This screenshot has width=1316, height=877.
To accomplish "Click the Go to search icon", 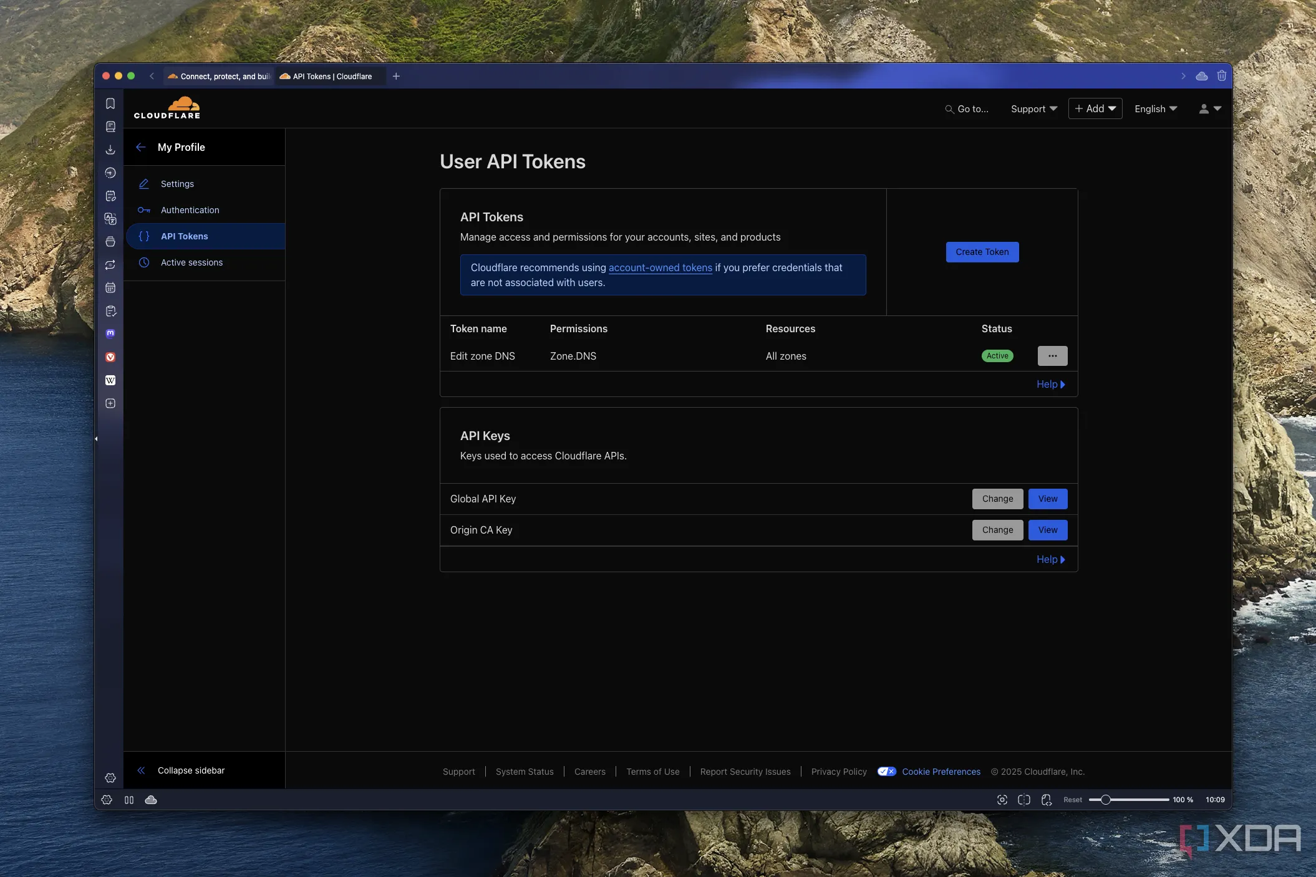I will tap(949, 109).
